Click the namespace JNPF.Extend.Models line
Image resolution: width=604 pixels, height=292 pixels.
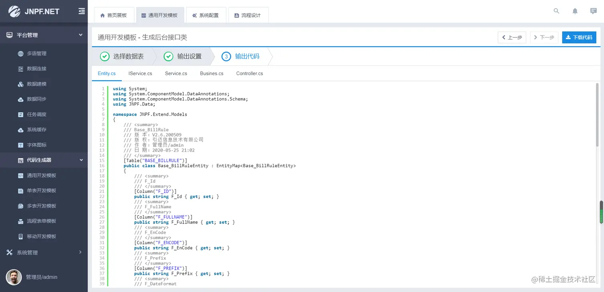[150, 114]
